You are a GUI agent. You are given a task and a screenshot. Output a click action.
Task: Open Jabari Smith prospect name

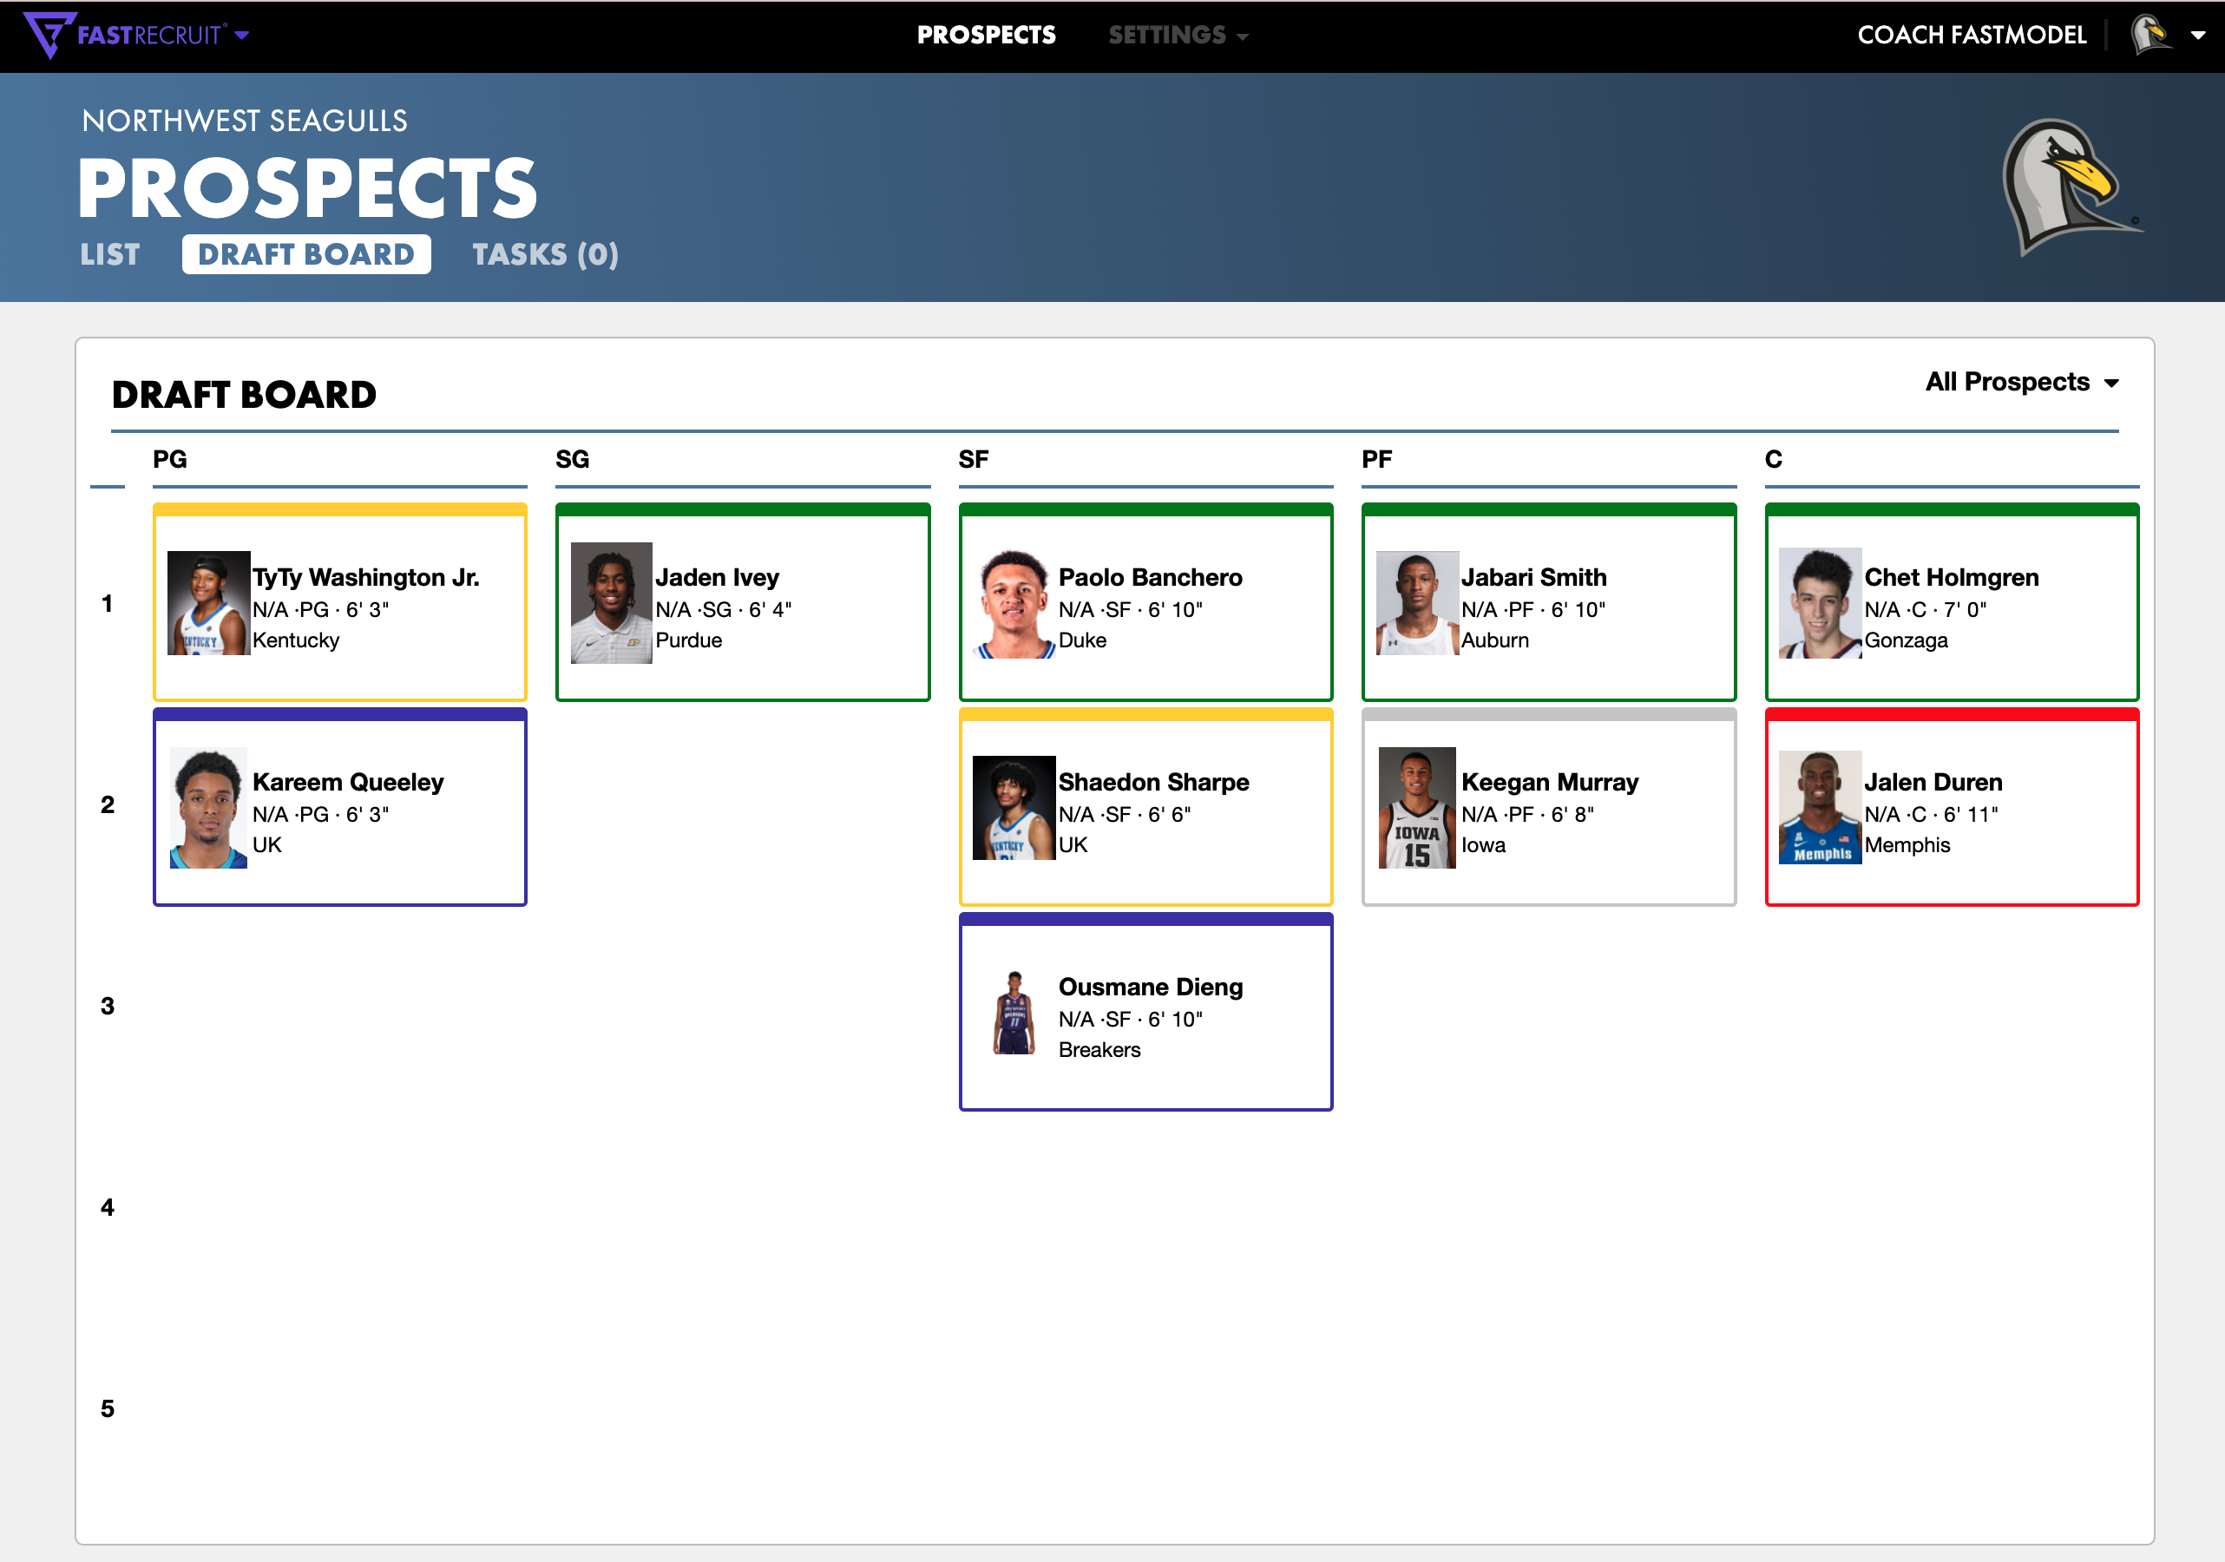(x=1534, y=578)
